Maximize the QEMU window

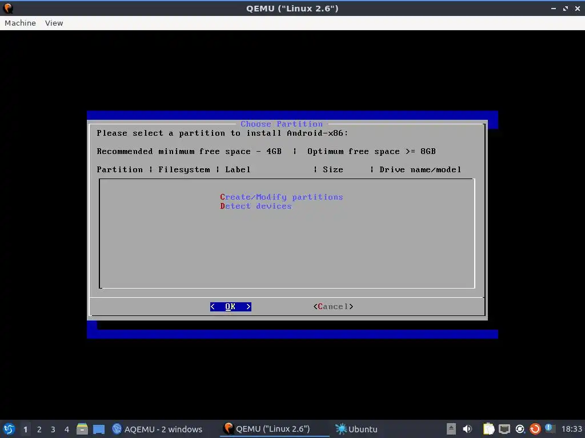[x=566, y=8]
